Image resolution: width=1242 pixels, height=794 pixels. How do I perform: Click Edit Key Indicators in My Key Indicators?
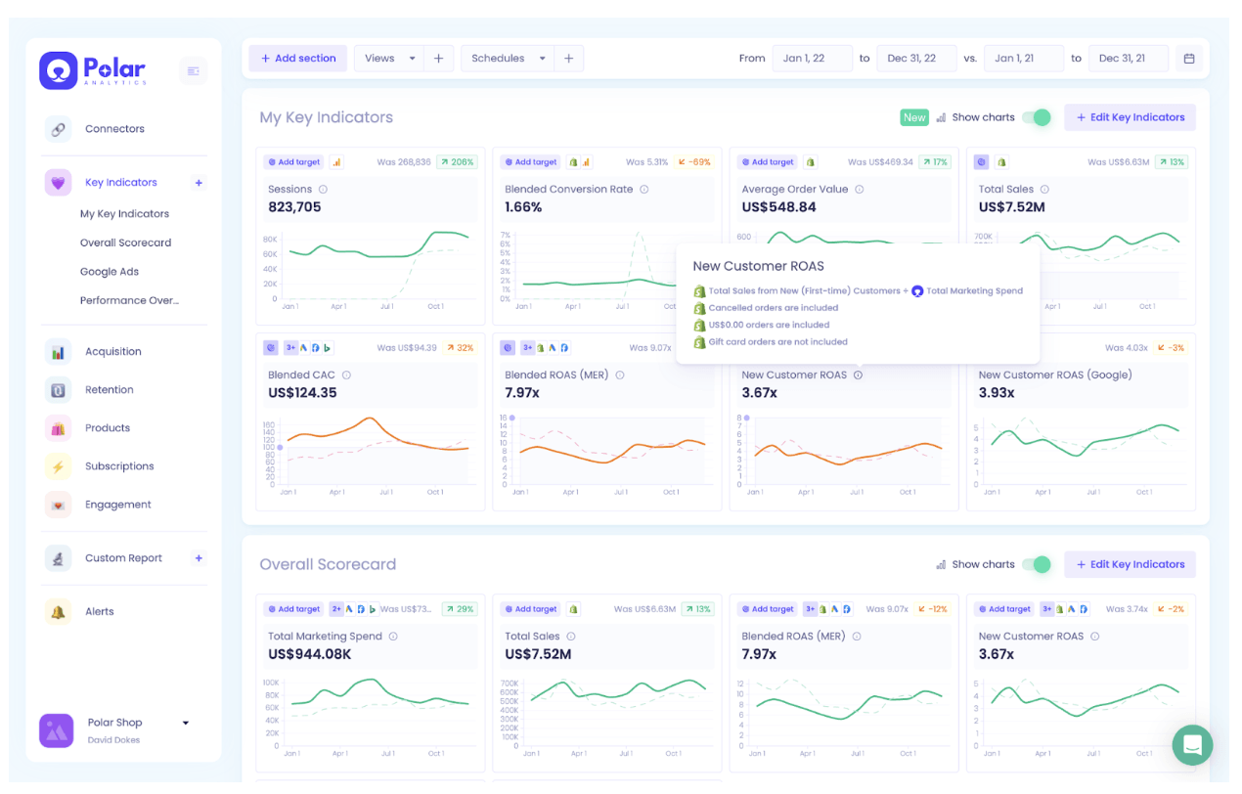coord(1130,117)
